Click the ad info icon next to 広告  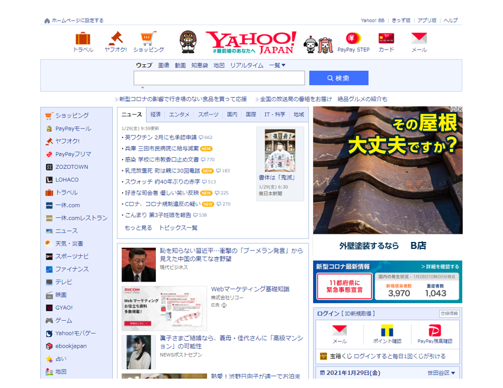(x=224, y=305)
